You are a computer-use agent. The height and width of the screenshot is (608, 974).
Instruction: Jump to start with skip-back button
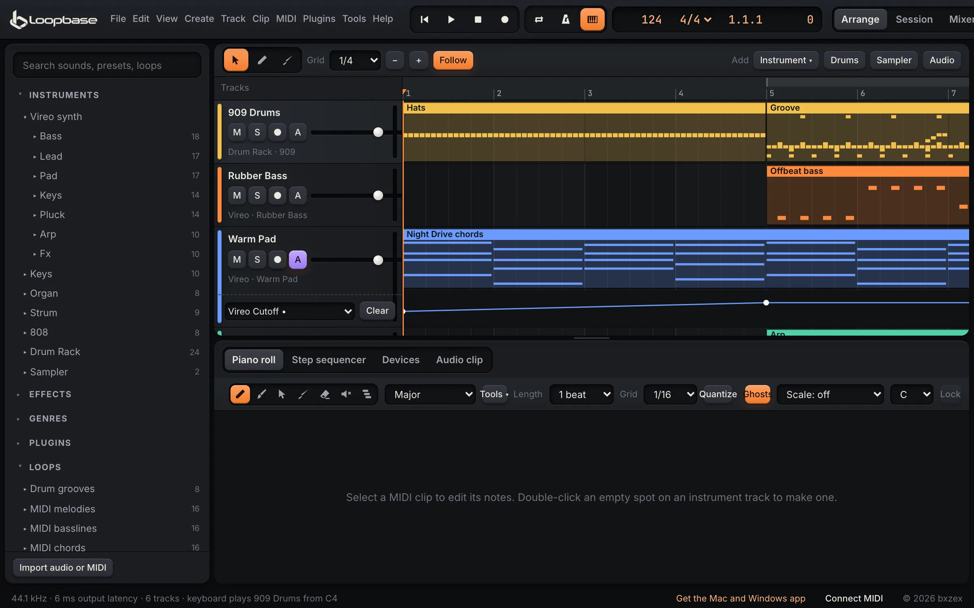point(425,19)
